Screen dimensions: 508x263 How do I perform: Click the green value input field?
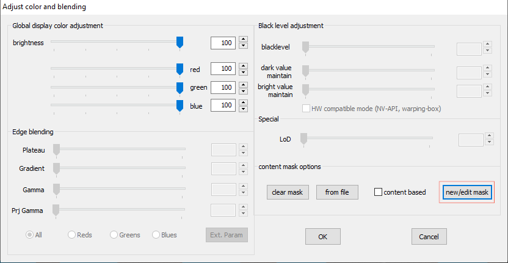[223, 87]
